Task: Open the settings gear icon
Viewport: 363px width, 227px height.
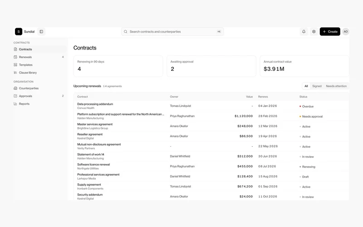Action: coord(314,31)
